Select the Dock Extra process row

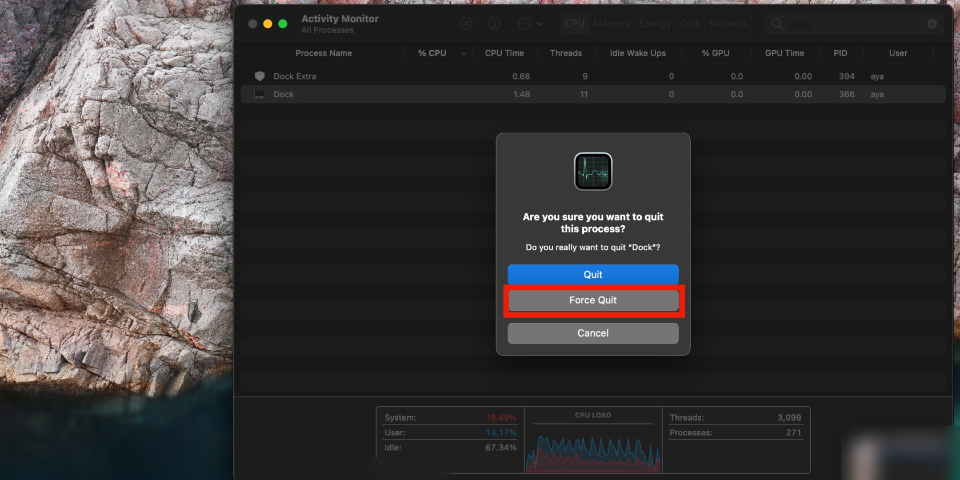pyautogui.click(x=593, y=76)
